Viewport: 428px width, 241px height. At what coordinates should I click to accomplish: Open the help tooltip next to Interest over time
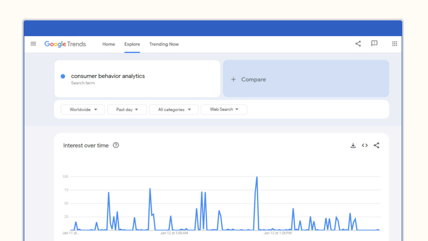pyautogui.click(x=116, y=145)
